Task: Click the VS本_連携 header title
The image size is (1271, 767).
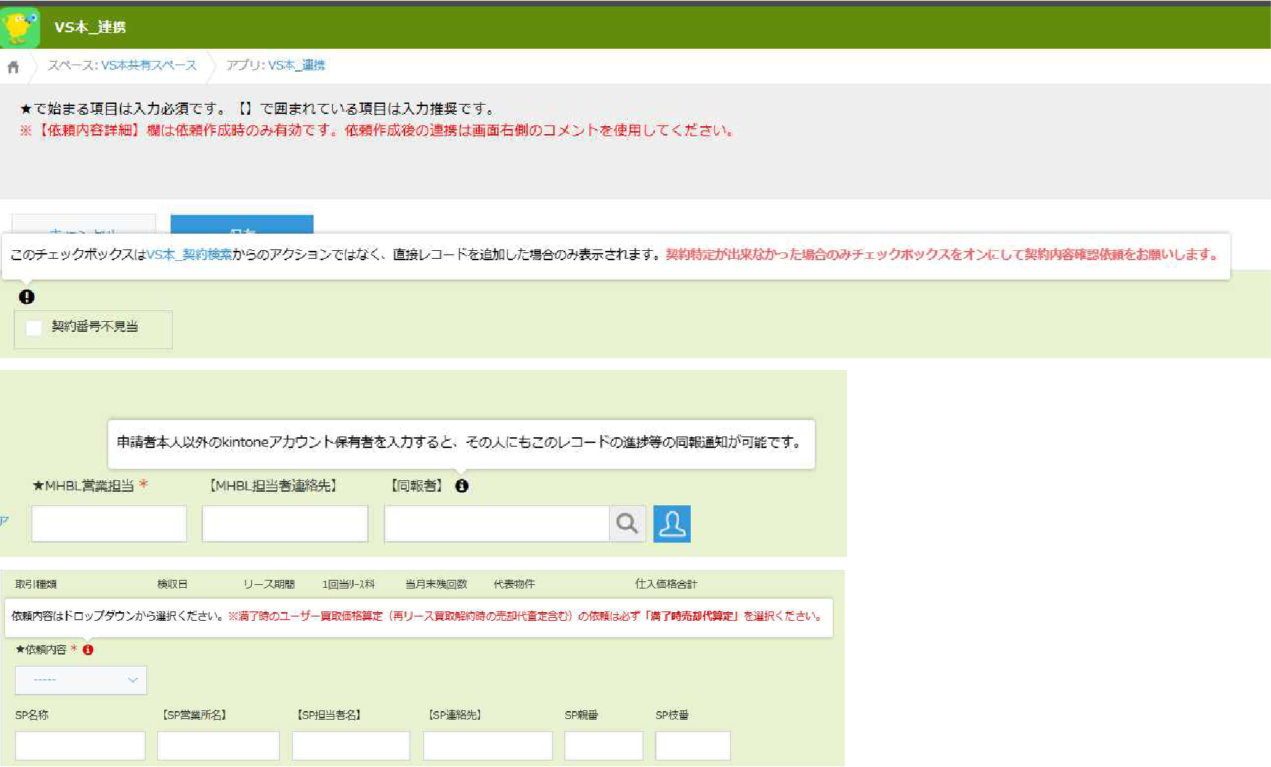Action: click(x=90, y=27)
